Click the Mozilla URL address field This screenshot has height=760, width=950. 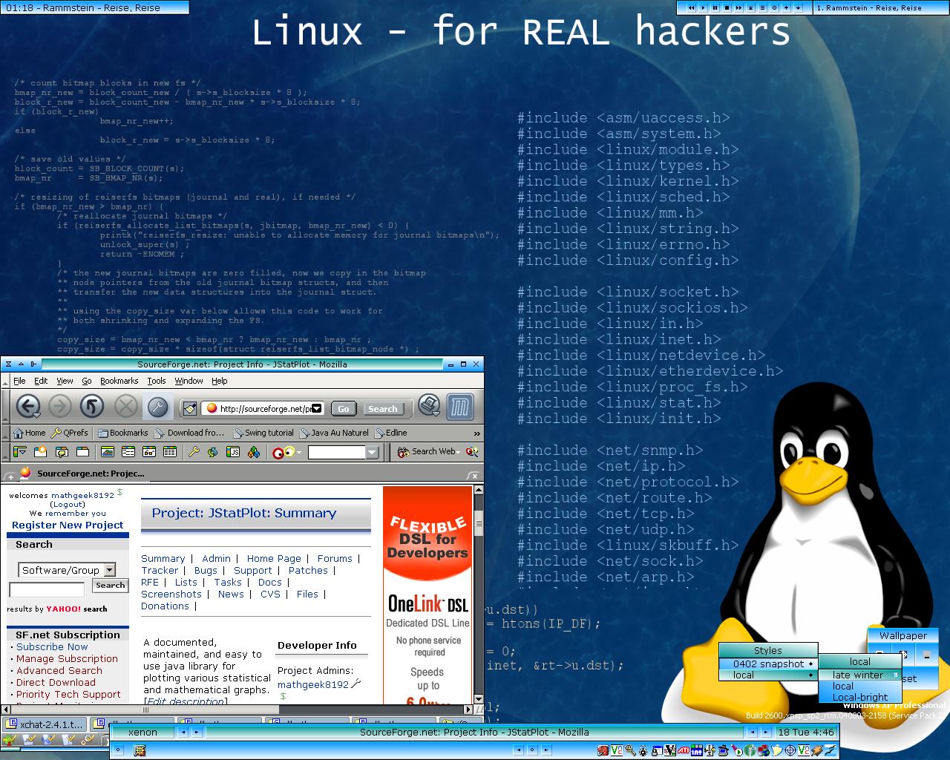click(x=263, y=408)
